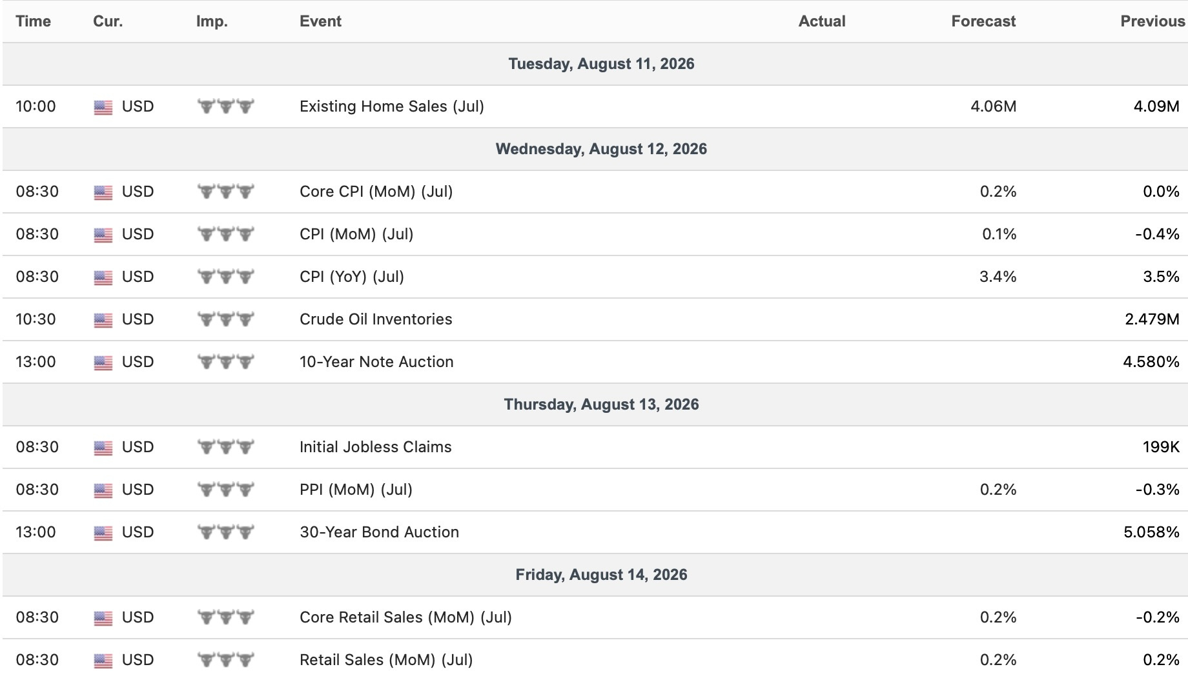Click the bull icons for 10-Year Note Auction
Image resolution: width=1188 pixels, height=678 pixels.
tap(225, 362)
